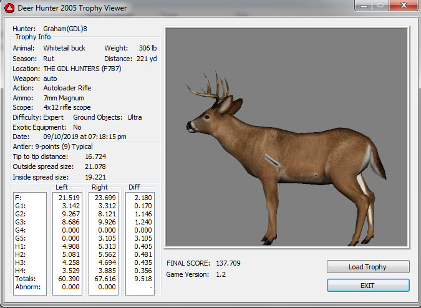This screenshot has width=421, height=308.
Task: Close the Trophy Viewer with the red X
Action: tap(402, 6)
